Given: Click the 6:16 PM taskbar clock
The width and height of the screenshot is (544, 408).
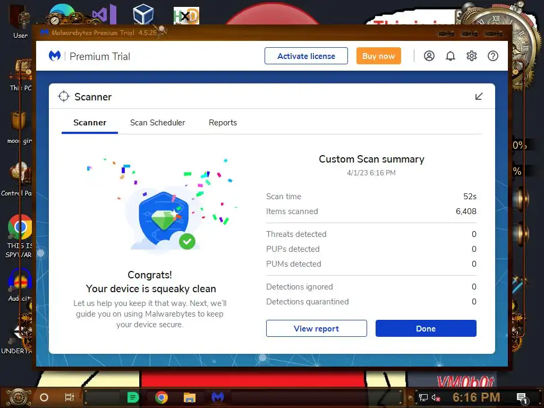Looking at the screenshot, I should tap(477, 397).
